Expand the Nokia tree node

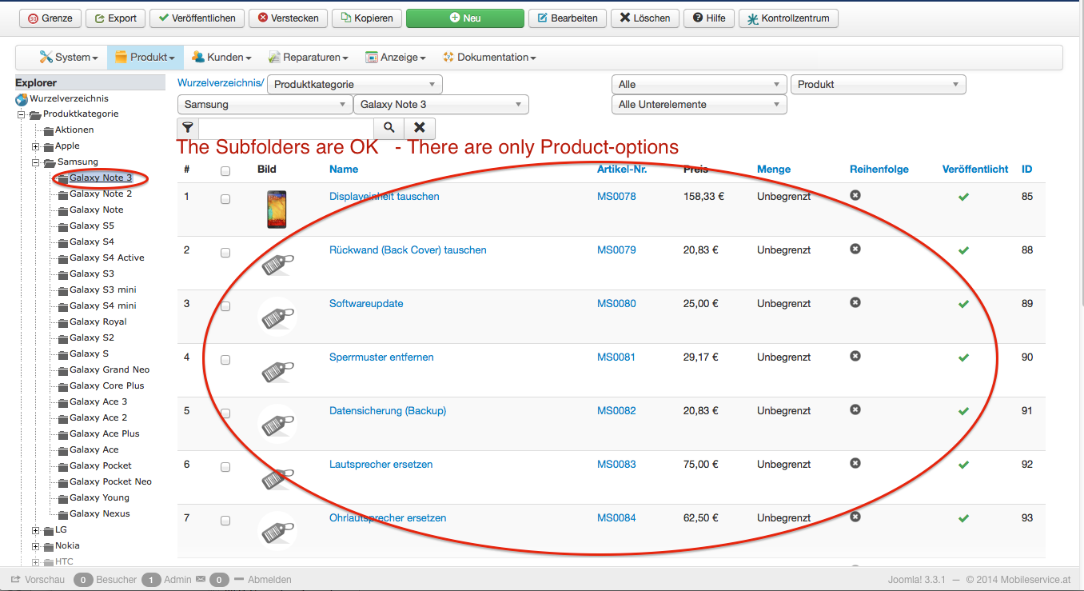tap(35, 546)
